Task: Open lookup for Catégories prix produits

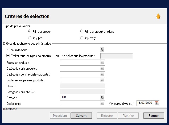Action: pyautogui.click(x=102, y=69)
